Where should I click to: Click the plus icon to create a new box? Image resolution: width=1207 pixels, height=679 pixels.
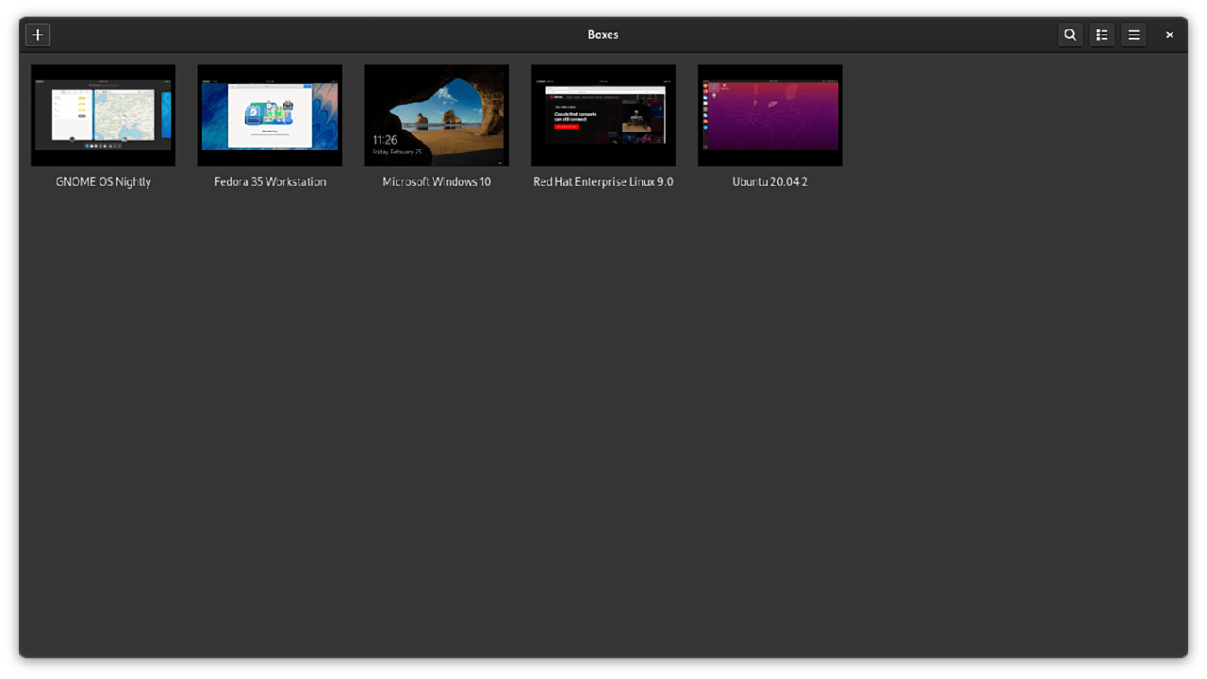point(38,35)
